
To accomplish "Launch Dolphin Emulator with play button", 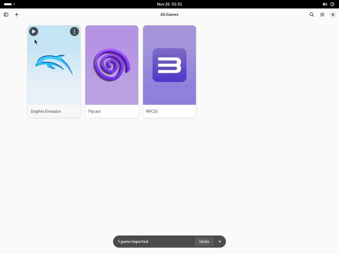I will click(x=34, y=31).
